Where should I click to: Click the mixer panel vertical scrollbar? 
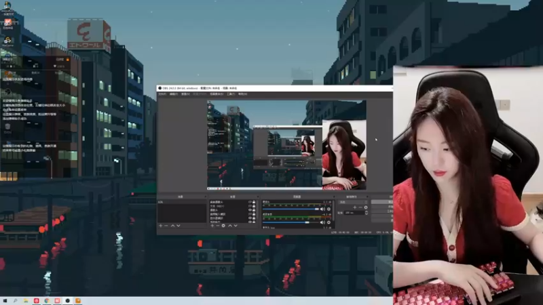[x=333, y=211]
